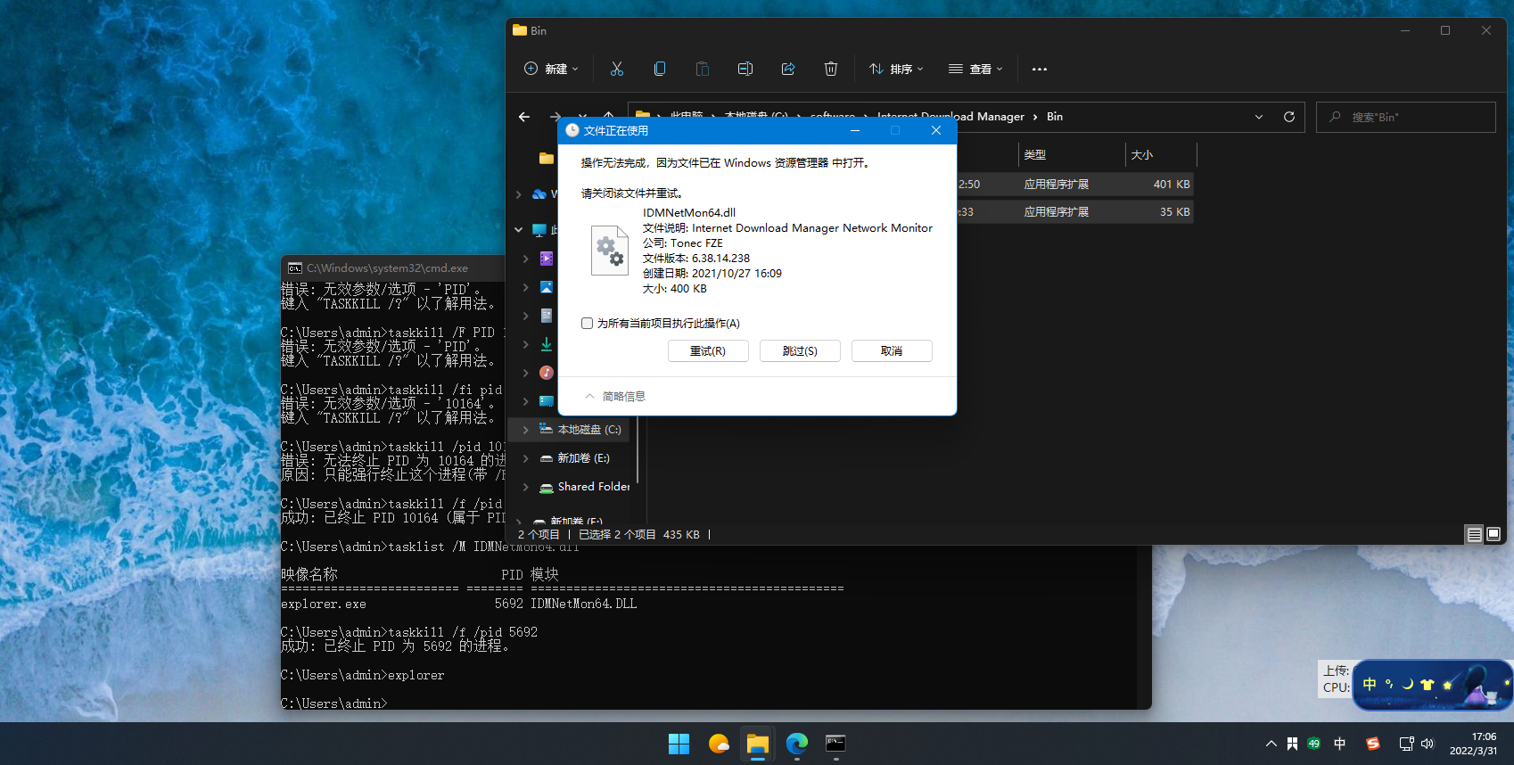
Task: Check the apply-to-all-current-items checkbox in the dialog
Action: 587,324
